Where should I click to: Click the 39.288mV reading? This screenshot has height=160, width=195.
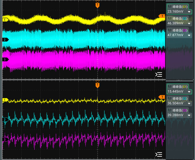pos(175,115)
